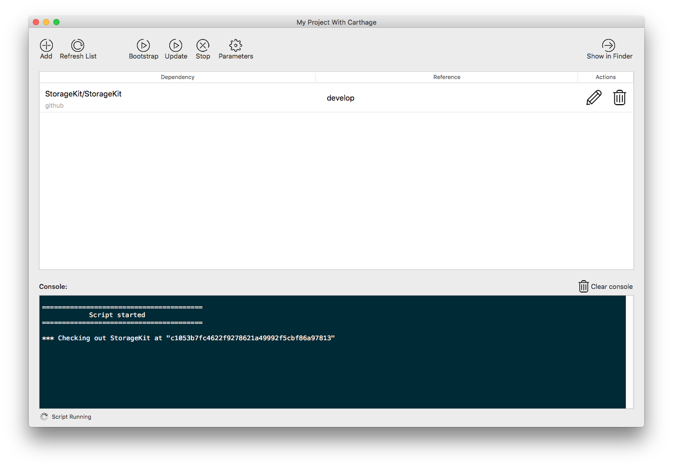Click the console scrollbar
Image resolution: width=673 pixels, height=468 pixels.
click(630, 352)
